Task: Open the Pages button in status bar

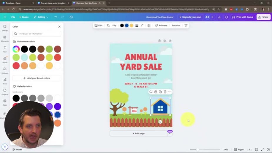Action: [239, 149]
